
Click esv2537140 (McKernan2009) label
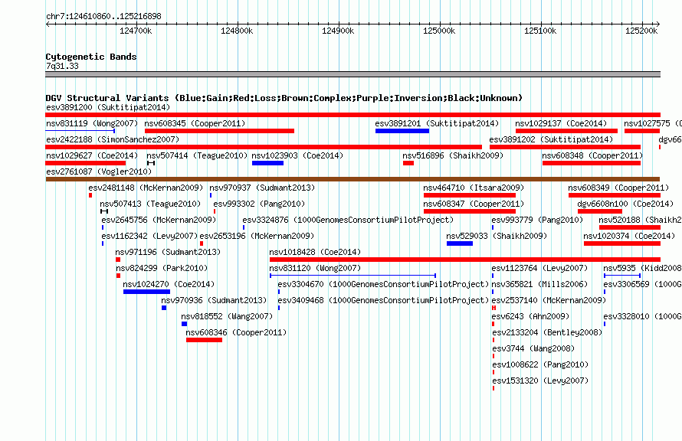coord(549,300)
